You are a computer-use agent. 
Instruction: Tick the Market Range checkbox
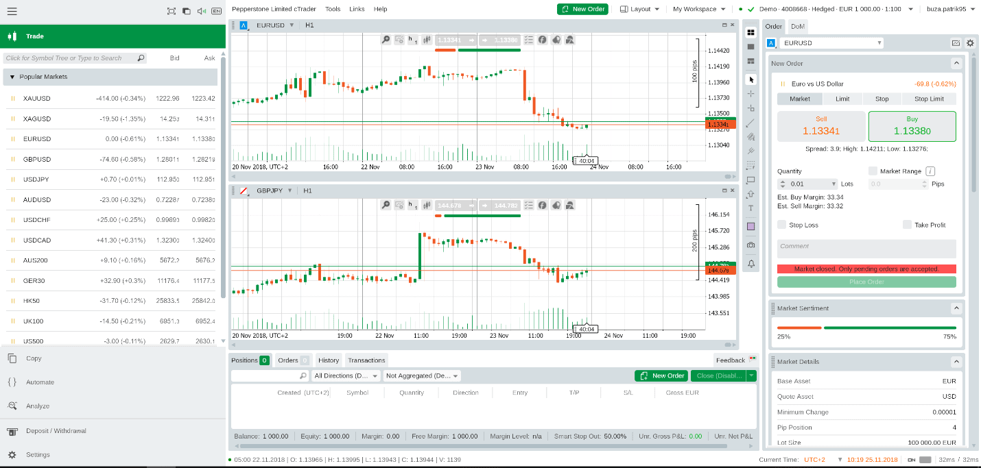tap(873, 171)
